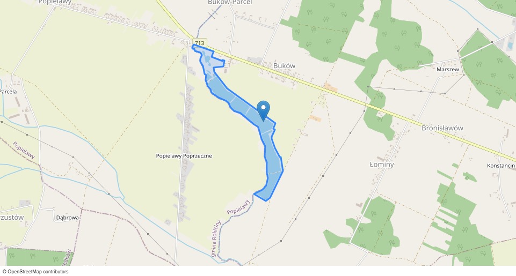Image resolution: width=516 pixels, height=276 pixels.
Task: Click the Marszew village label
Action: click(448, 69)
